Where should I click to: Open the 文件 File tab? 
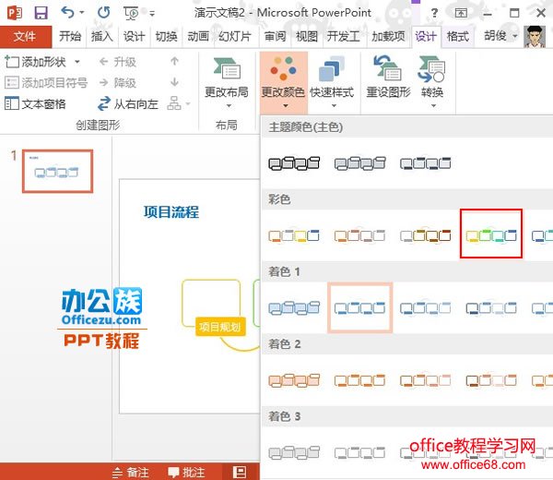point(25,36)
